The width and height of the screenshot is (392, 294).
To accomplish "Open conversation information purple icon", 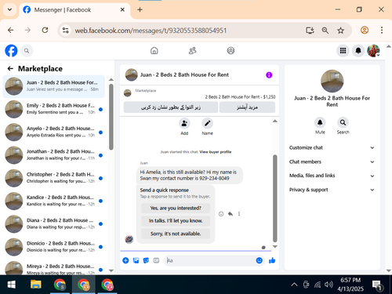I will tap(269, 75).
